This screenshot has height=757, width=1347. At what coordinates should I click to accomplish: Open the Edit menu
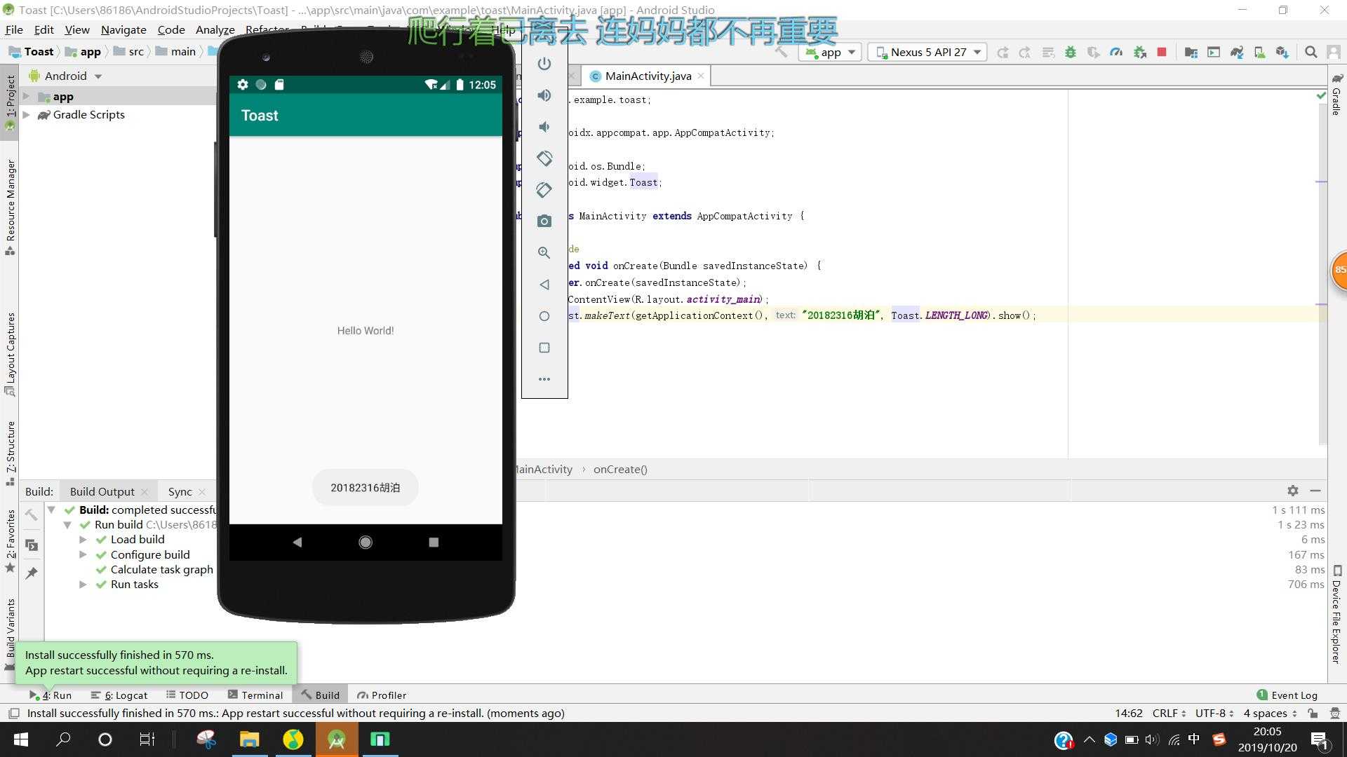click(x=43, y=29)
